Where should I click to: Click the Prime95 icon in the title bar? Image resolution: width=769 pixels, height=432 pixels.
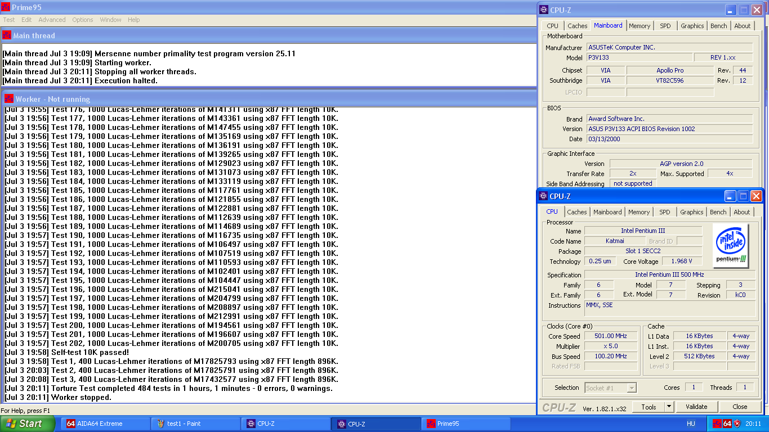click(6, 7)
